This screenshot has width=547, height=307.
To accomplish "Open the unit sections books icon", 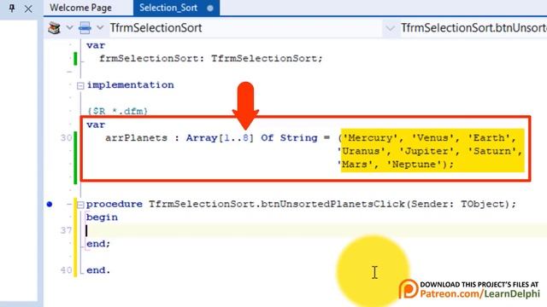I will coord(54,28).
